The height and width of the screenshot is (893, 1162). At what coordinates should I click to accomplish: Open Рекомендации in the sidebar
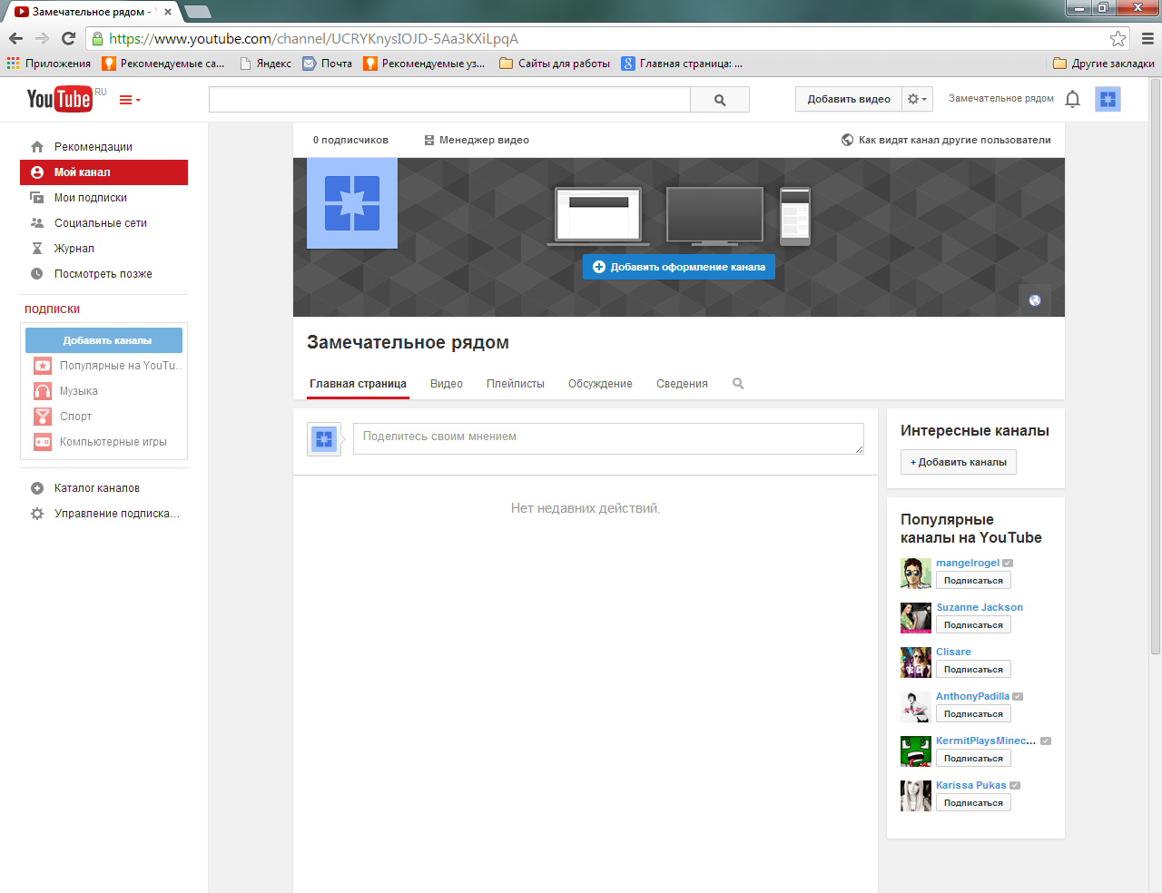(103, 147)
